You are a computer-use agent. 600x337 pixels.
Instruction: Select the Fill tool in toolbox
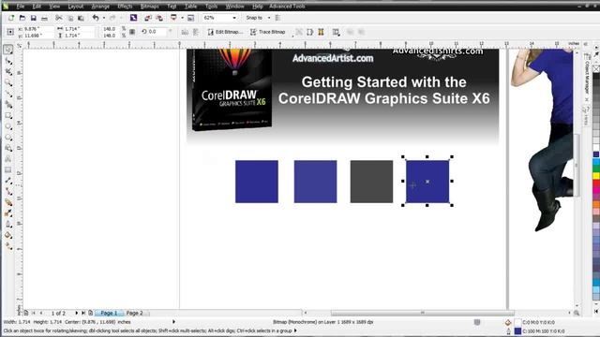pyautogui.click(x=8, y=235)
